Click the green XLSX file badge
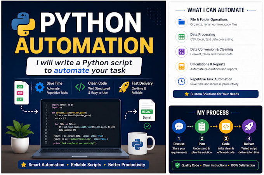The image size is (264, 175). point(20,99)
